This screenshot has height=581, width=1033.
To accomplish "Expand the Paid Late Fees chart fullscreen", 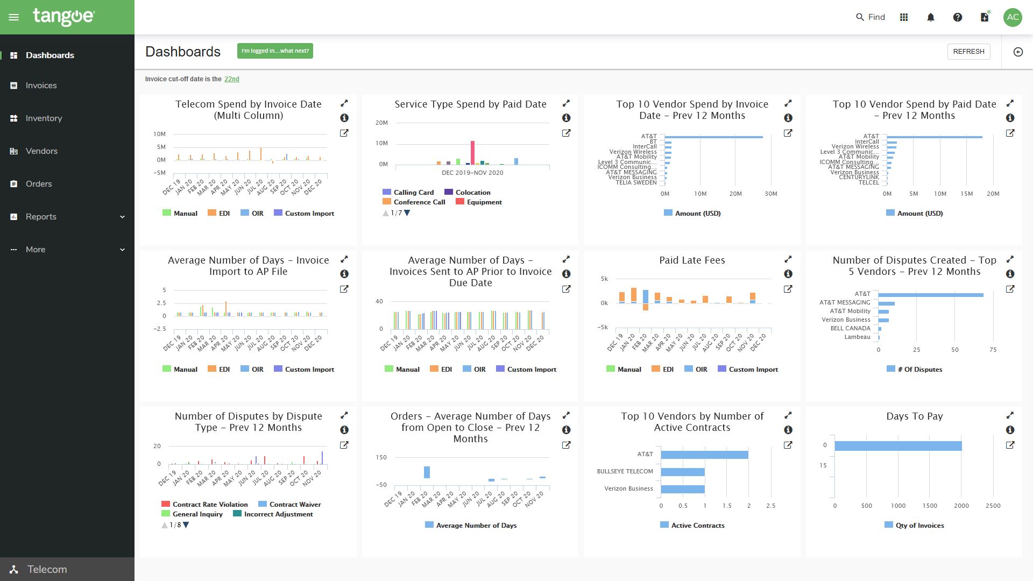I will pyautogui.click(x=788, y=259).
